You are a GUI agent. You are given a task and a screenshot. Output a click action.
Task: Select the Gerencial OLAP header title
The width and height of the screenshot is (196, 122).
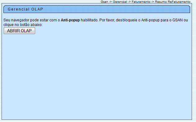pos(25,9)
